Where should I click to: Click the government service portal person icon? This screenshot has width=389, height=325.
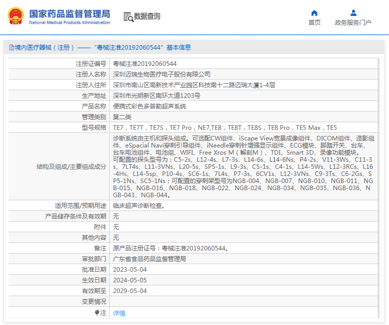pos(353,13)
